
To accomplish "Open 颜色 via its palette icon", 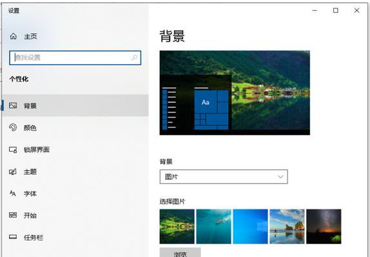I will [x=13, y=127].
